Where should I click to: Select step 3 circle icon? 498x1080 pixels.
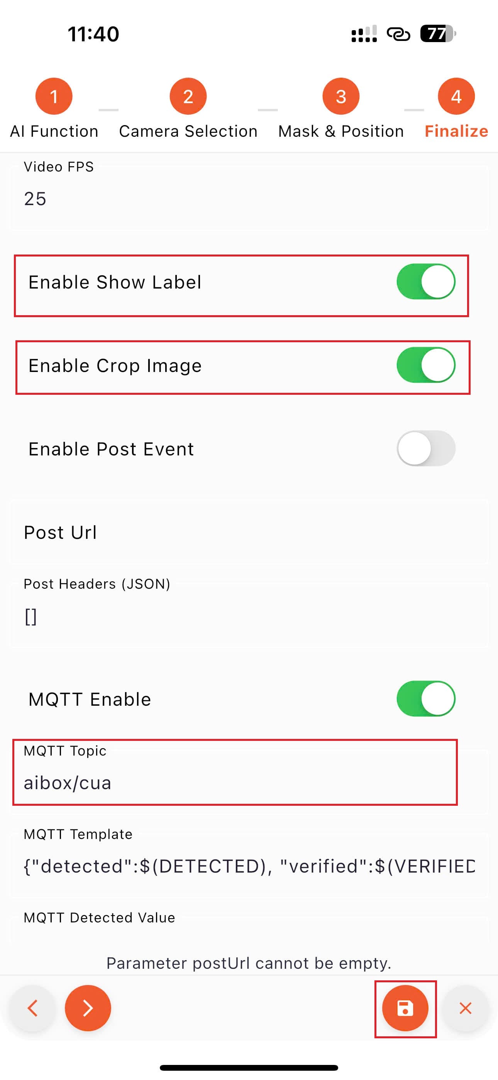tap(341, 96)
